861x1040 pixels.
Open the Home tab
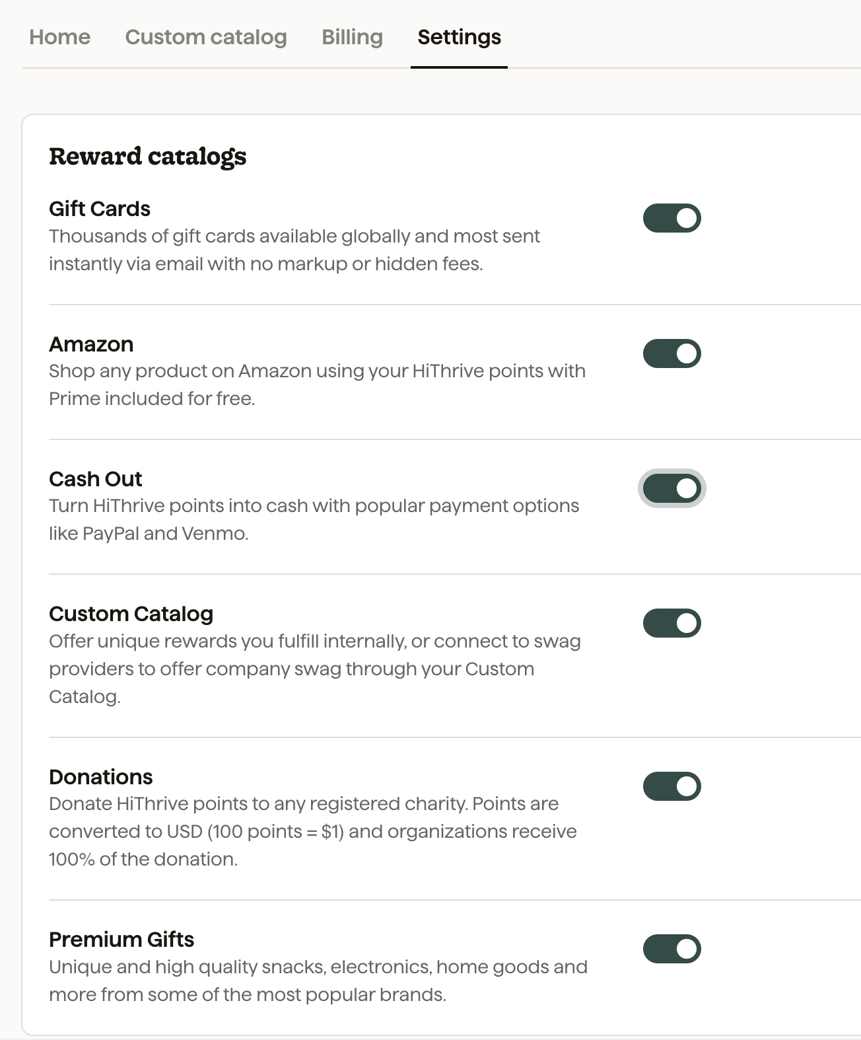(60, 37)
